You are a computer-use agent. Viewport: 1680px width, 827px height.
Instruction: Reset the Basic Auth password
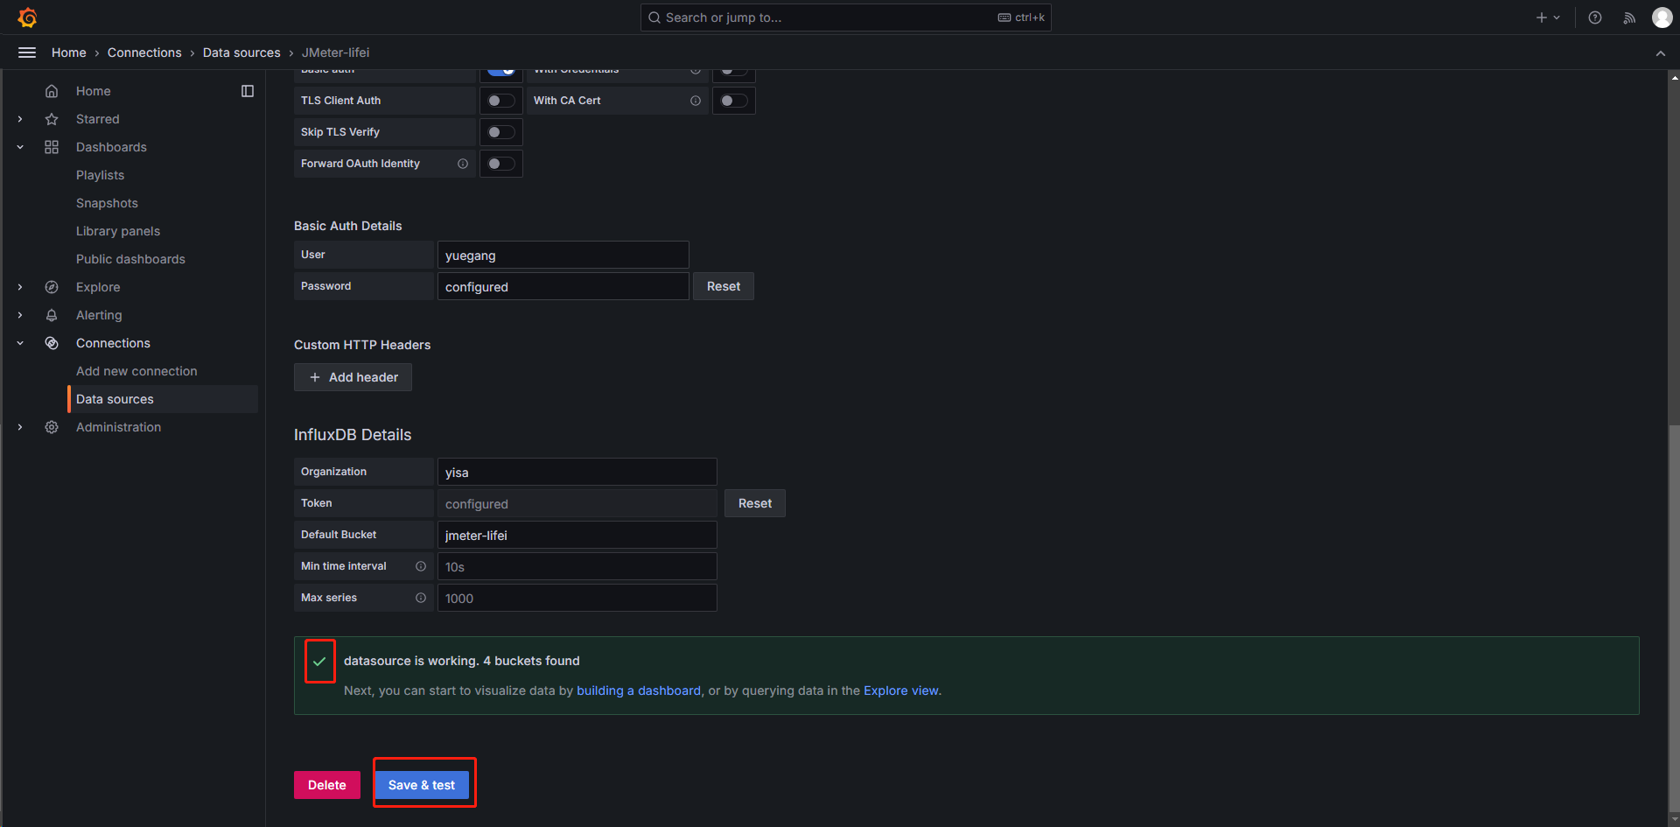(x=724, y=286)
